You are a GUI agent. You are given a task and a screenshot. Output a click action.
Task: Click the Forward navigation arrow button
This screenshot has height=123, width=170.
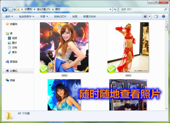click(x=11, y=10)
